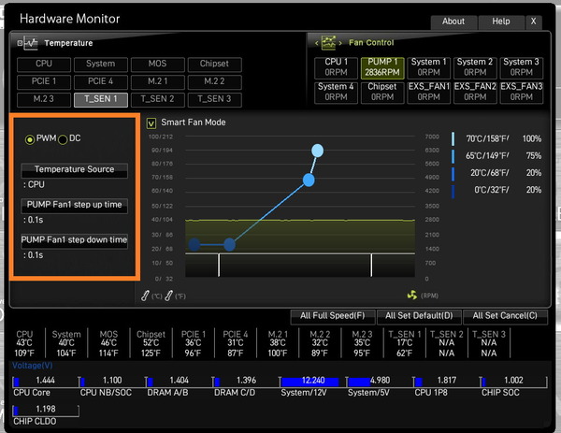Select the PWM radio button
The image size is (561, 433).
pos(30,139)
